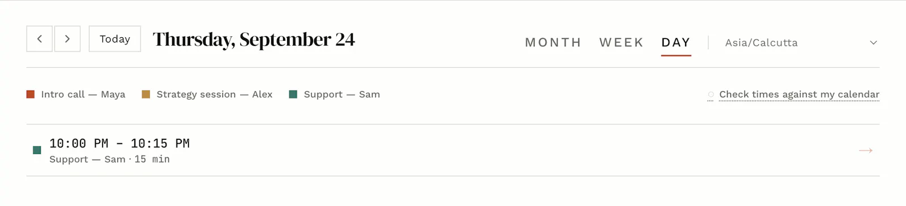The width and height of the screenshot is (906, 206).
Task: Click the gold Strategy session color swatch
Action: pos(146,95)
